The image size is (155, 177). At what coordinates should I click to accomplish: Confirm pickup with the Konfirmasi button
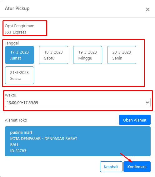pos(137,167)
